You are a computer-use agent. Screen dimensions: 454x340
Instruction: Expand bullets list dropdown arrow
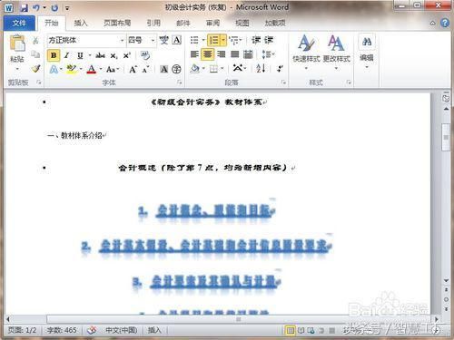pyautogui.click(x=203, y=40)
